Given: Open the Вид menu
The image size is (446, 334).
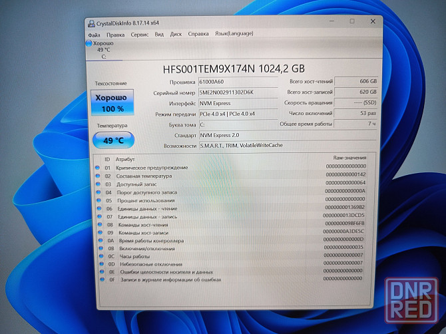Looking at the screenshot, I should point(159,34).
